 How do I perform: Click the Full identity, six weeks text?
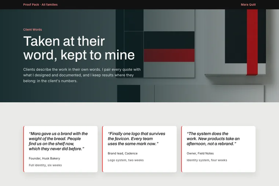click(45, 165)
